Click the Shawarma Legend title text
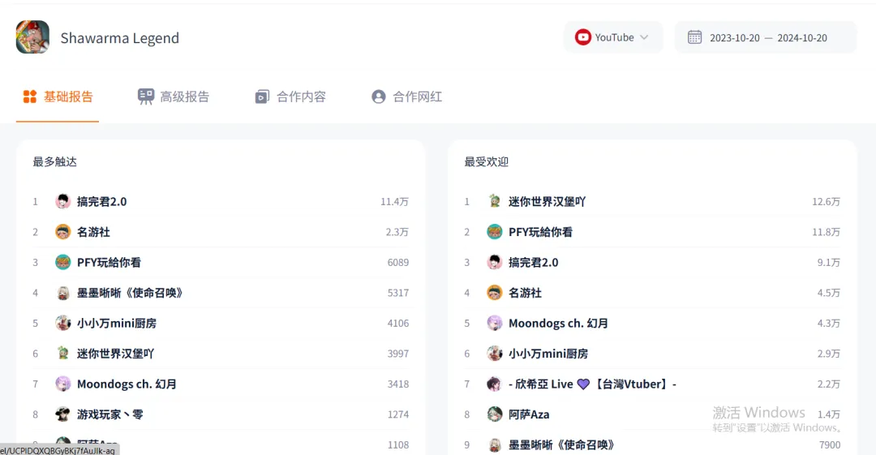 tap(119, 38)
